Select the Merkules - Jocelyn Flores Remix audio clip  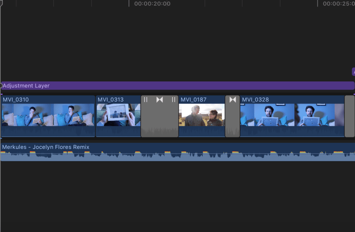coord(178,152)
